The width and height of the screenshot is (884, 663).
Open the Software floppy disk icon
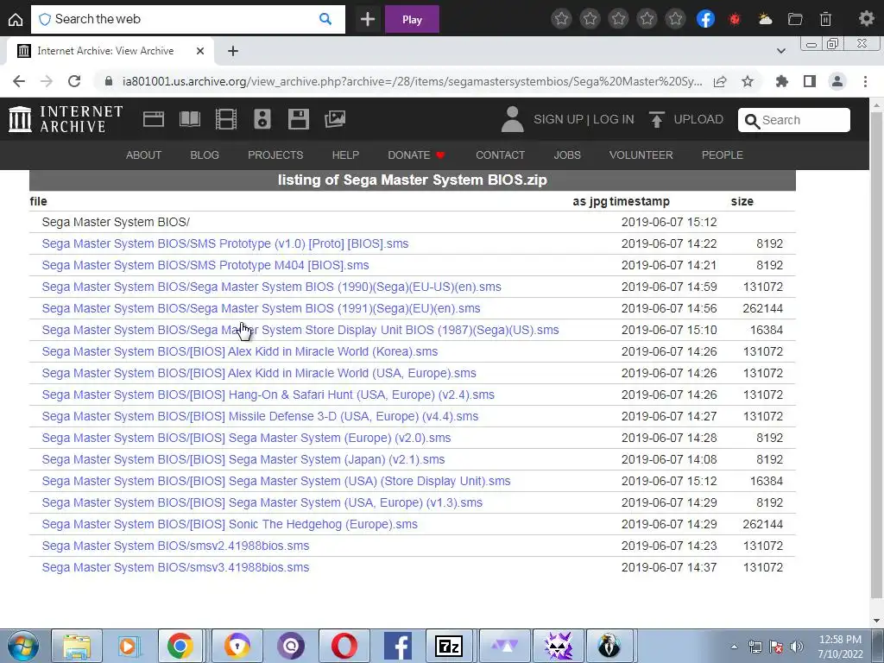(298, 119)
